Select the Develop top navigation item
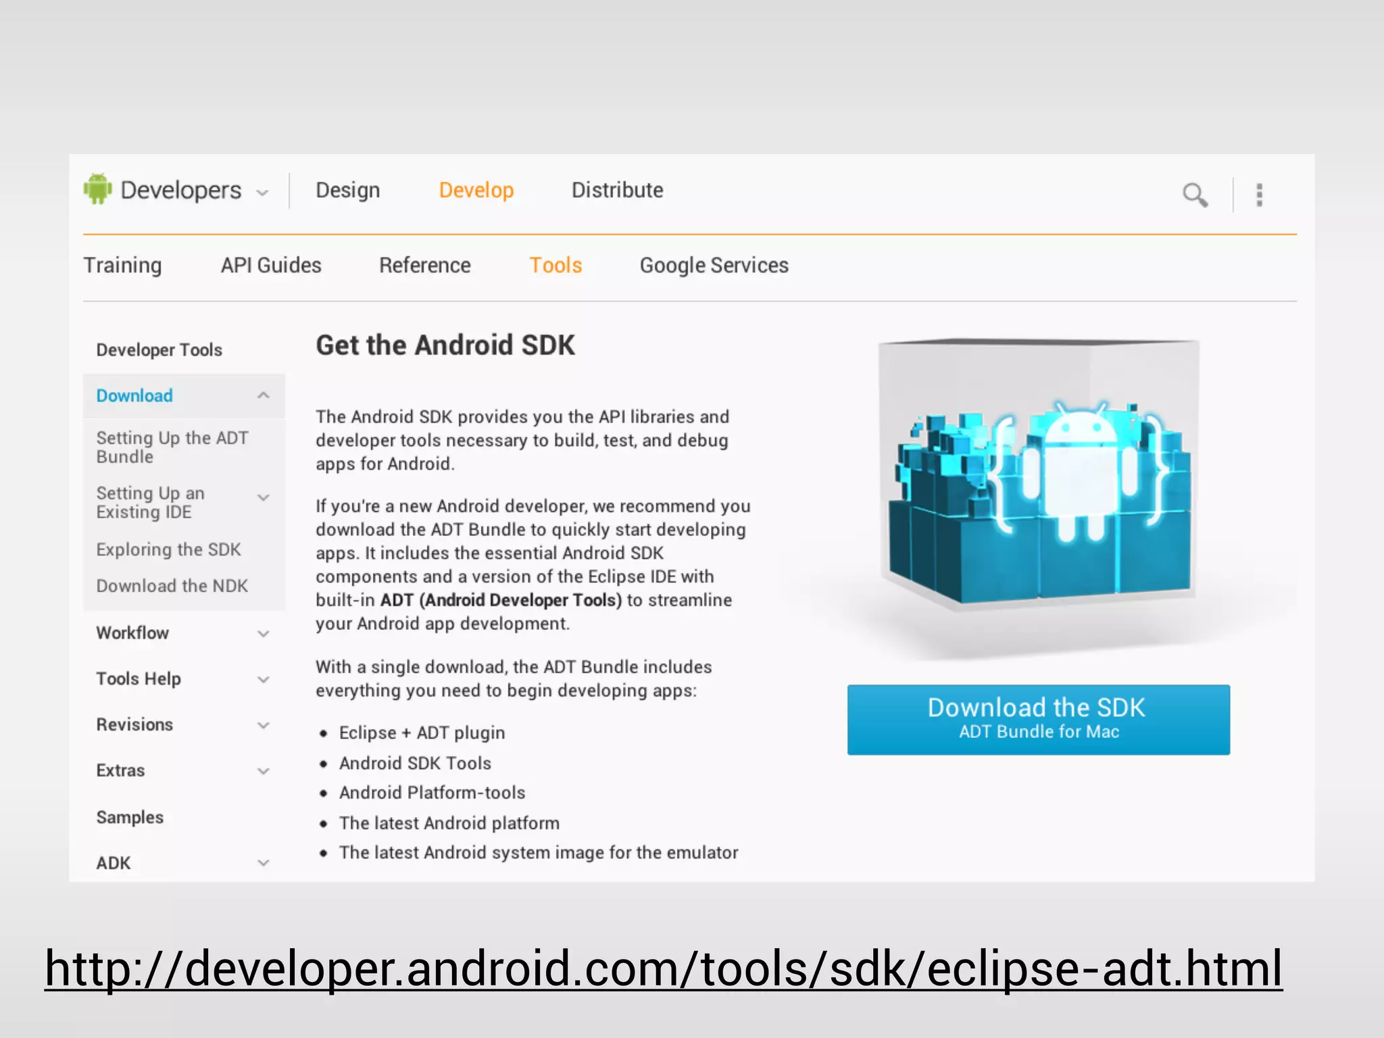1384x1038 pixels. 476,191
